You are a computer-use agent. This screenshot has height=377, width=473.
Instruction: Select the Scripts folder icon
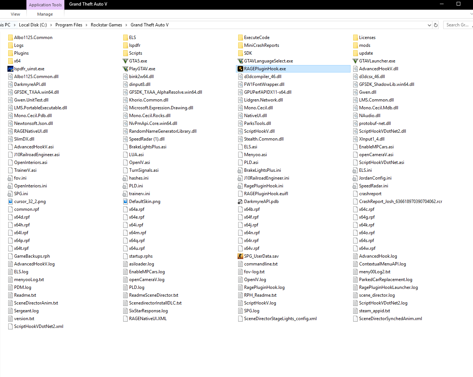125,53
